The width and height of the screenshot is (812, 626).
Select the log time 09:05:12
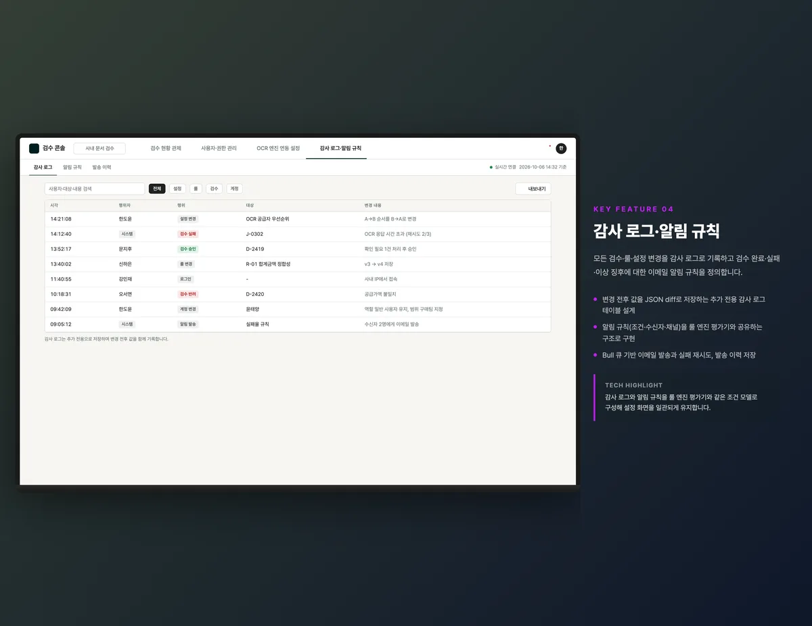[61, 324]
